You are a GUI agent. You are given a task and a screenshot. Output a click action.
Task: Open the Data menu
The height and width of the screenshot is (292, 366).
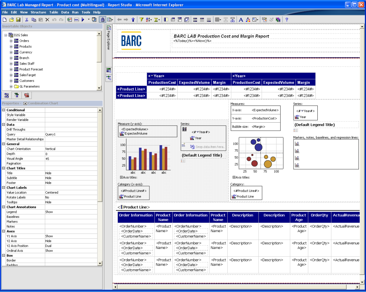65,12
